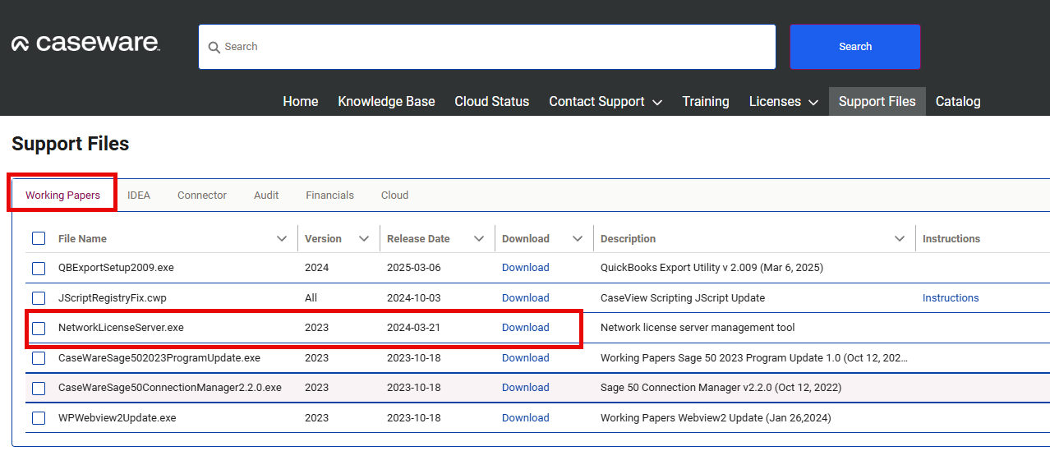Click the 'All' version cell
Viewport: 1050px width, 451px height.
311,298
